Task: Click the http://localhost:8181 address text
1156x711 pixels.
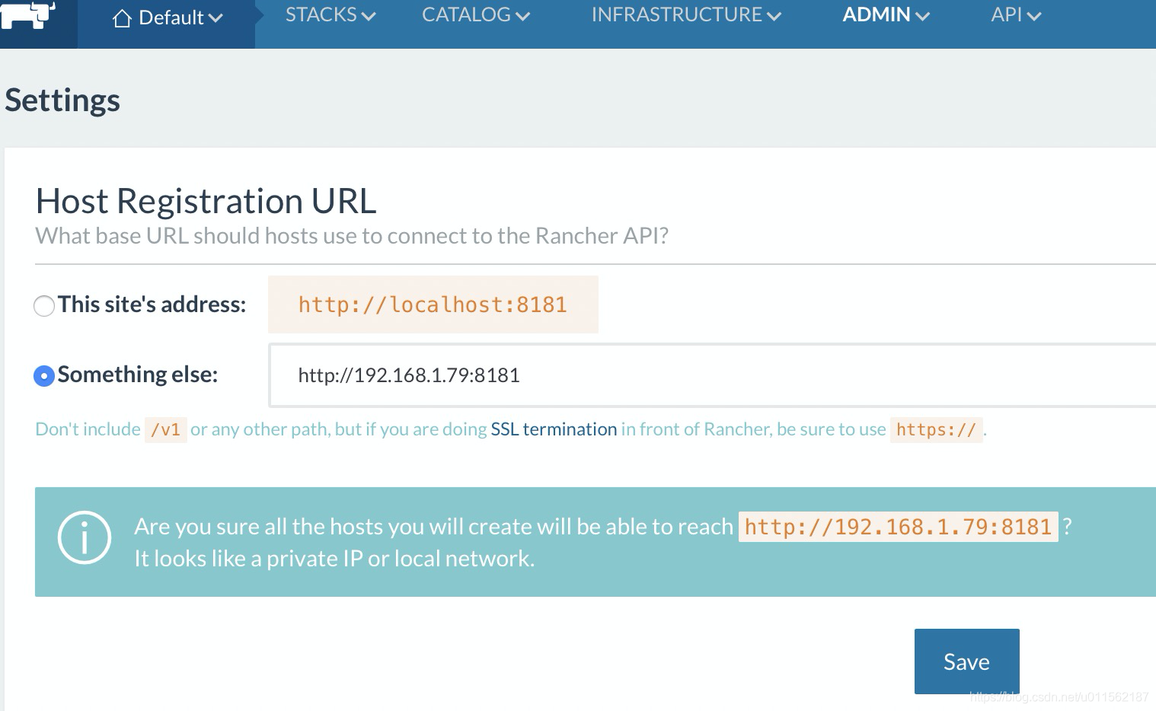Action: [x=433, y=304]
